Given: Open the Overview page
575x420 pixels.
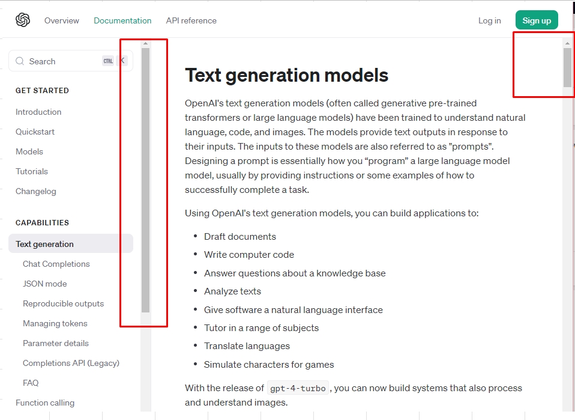Looking at the screenshot, I should point(61,20).
